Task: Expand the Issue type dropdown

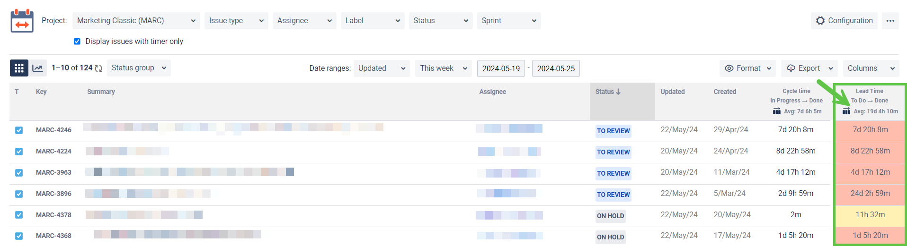Action: click(236, 21)
